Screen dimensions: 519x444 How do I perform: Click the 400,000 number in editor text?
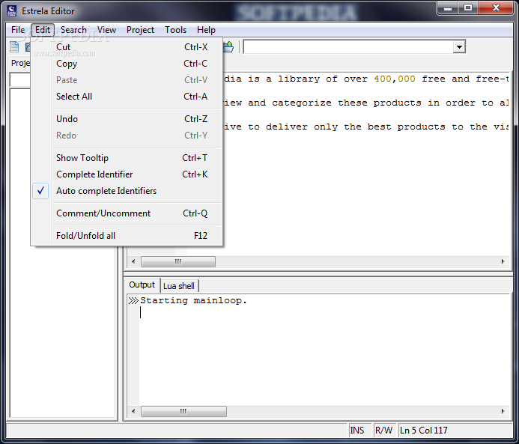[395, 79]
